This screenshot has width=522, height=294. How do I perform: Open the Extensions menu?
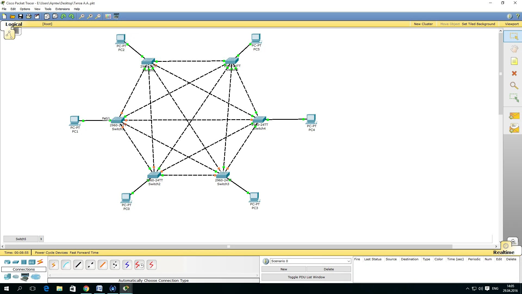(63, 9)
